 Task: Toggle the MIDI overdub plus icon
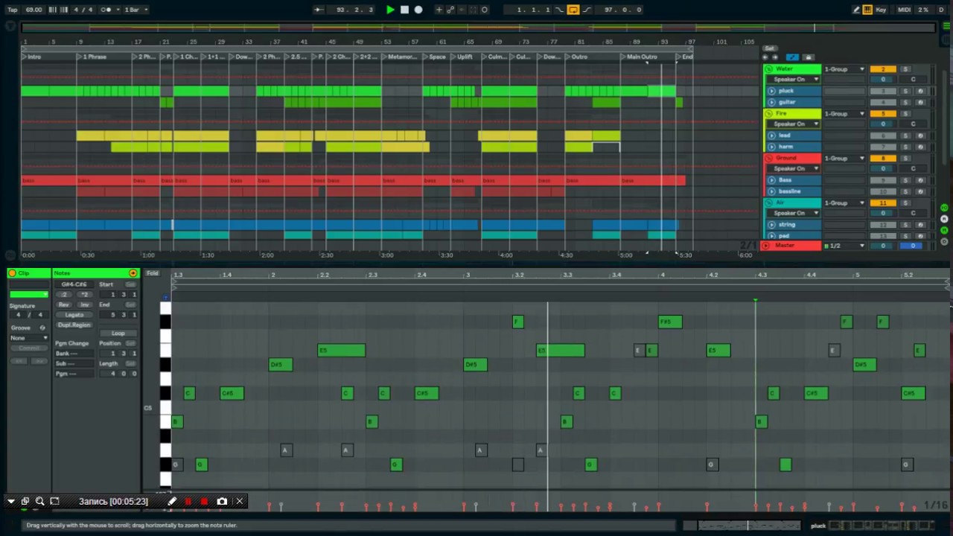click(439, 10)
